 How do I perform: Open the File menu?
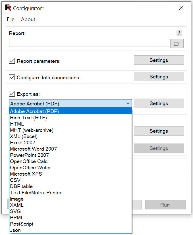[x=11, y=19]
